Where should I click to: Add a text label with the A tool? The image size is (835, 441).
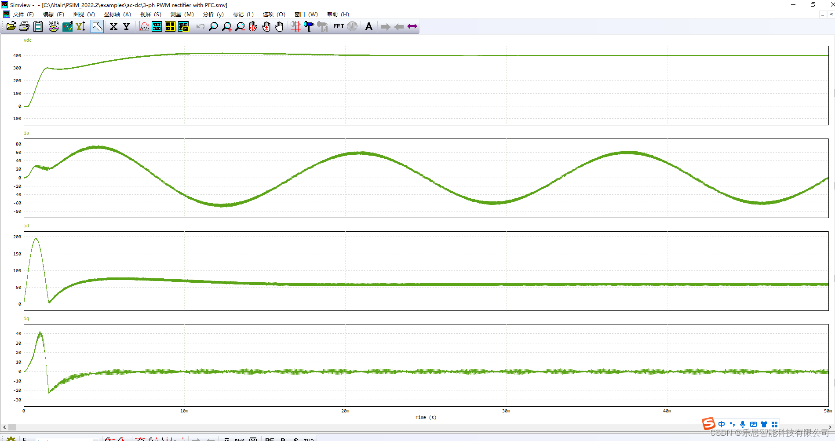point(369,26)
